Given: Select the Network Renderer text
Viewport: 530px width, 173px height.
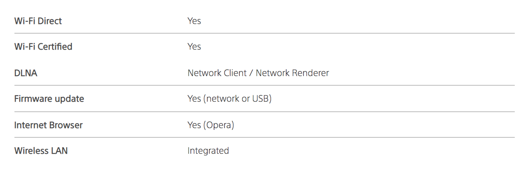Looking at the screenshot, I should pos(292,73).
